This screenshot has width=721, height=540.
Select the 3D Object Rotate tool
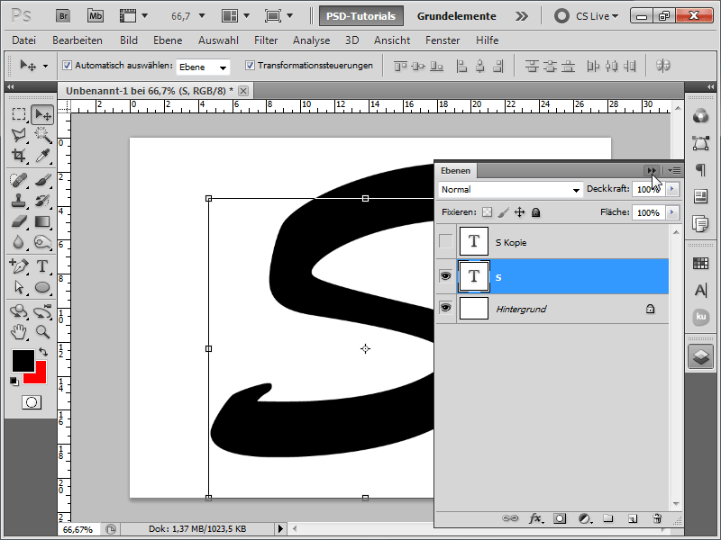(x=19, y=311)
